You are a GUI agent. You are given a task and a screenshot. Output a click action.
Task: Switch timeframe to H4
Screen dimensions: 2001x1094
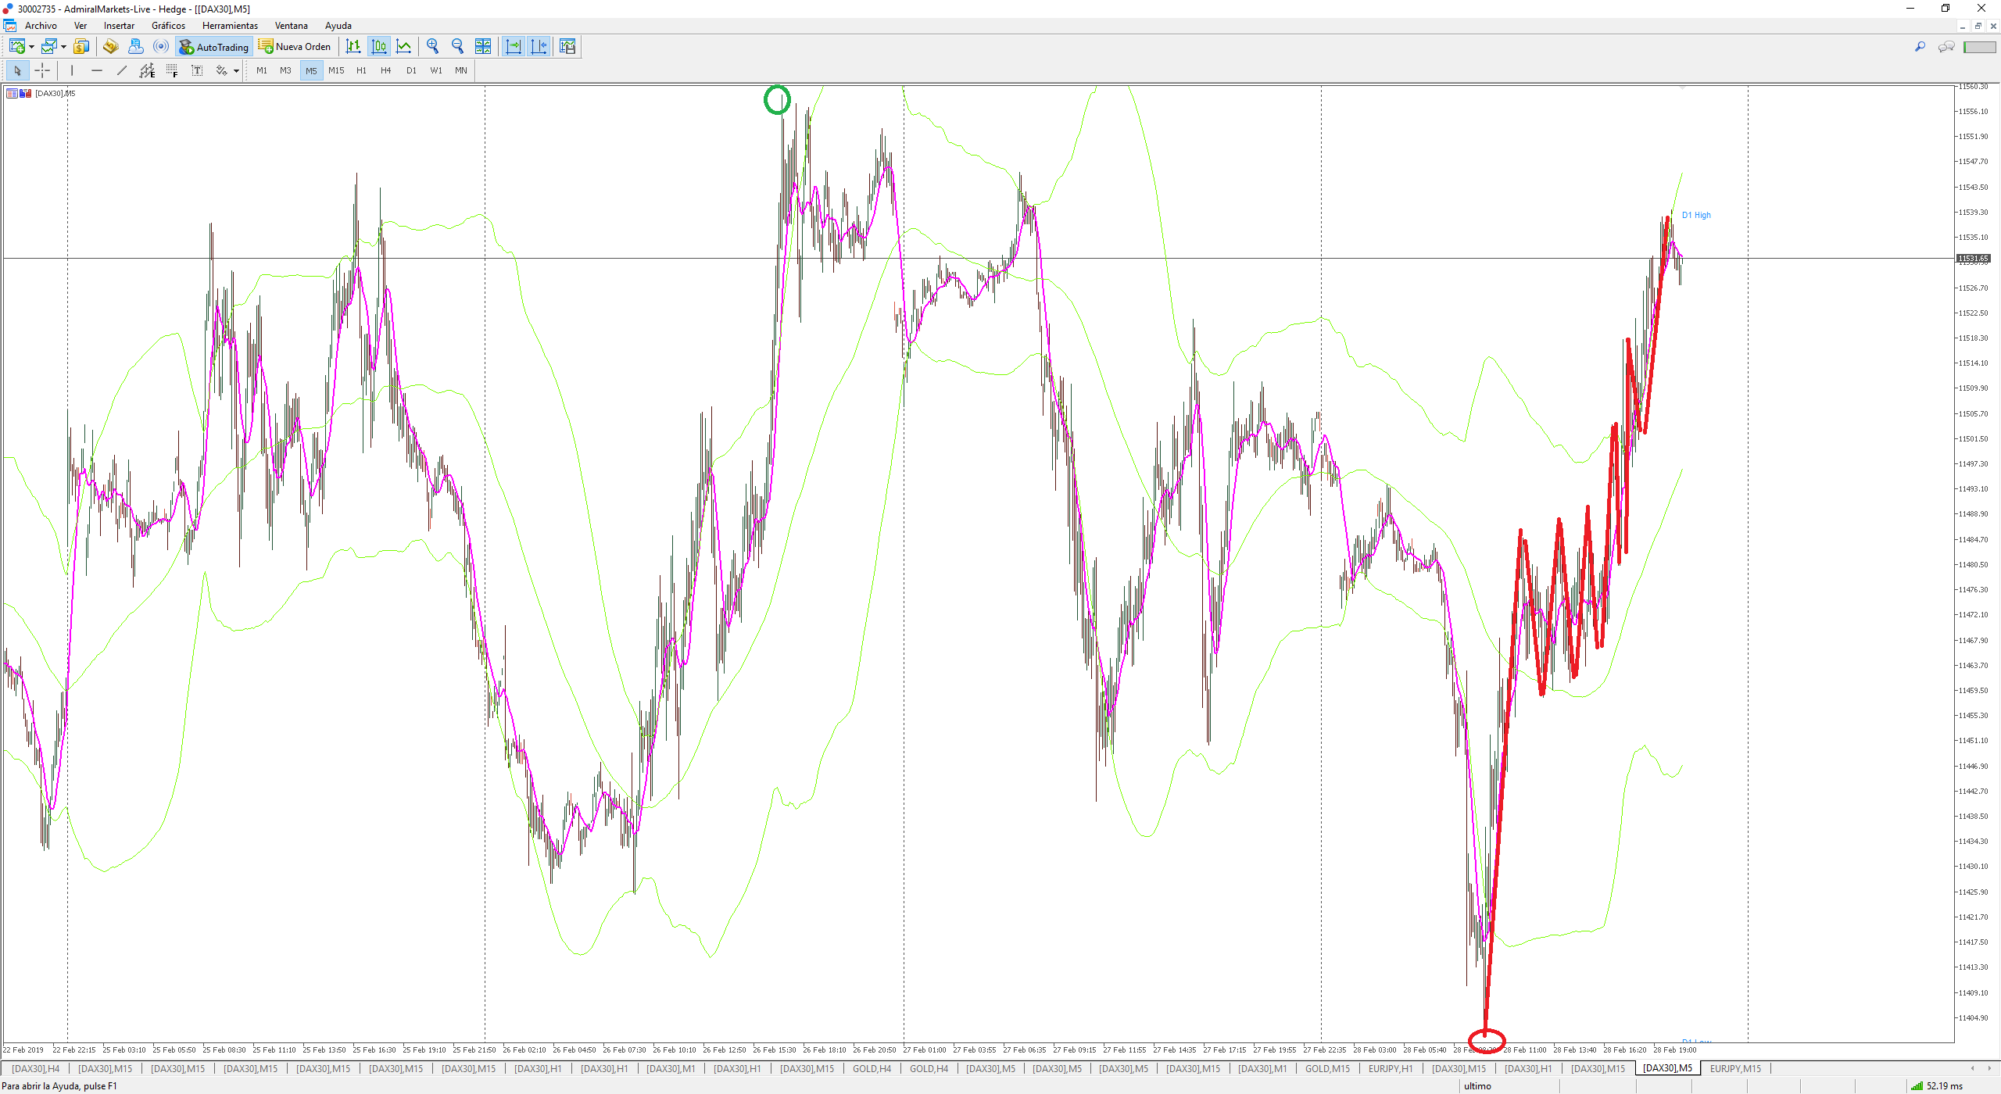click(x=385, y=71)
